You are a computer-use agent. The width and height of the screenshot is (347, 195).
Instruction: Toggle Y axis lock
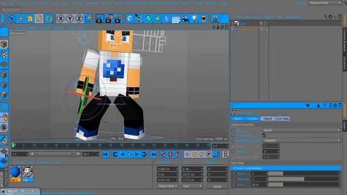click(x=70, y=18)
